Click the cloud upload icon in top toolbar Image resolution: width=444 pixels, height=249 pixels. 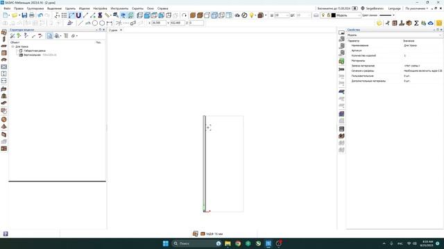[x=237, y=15]
